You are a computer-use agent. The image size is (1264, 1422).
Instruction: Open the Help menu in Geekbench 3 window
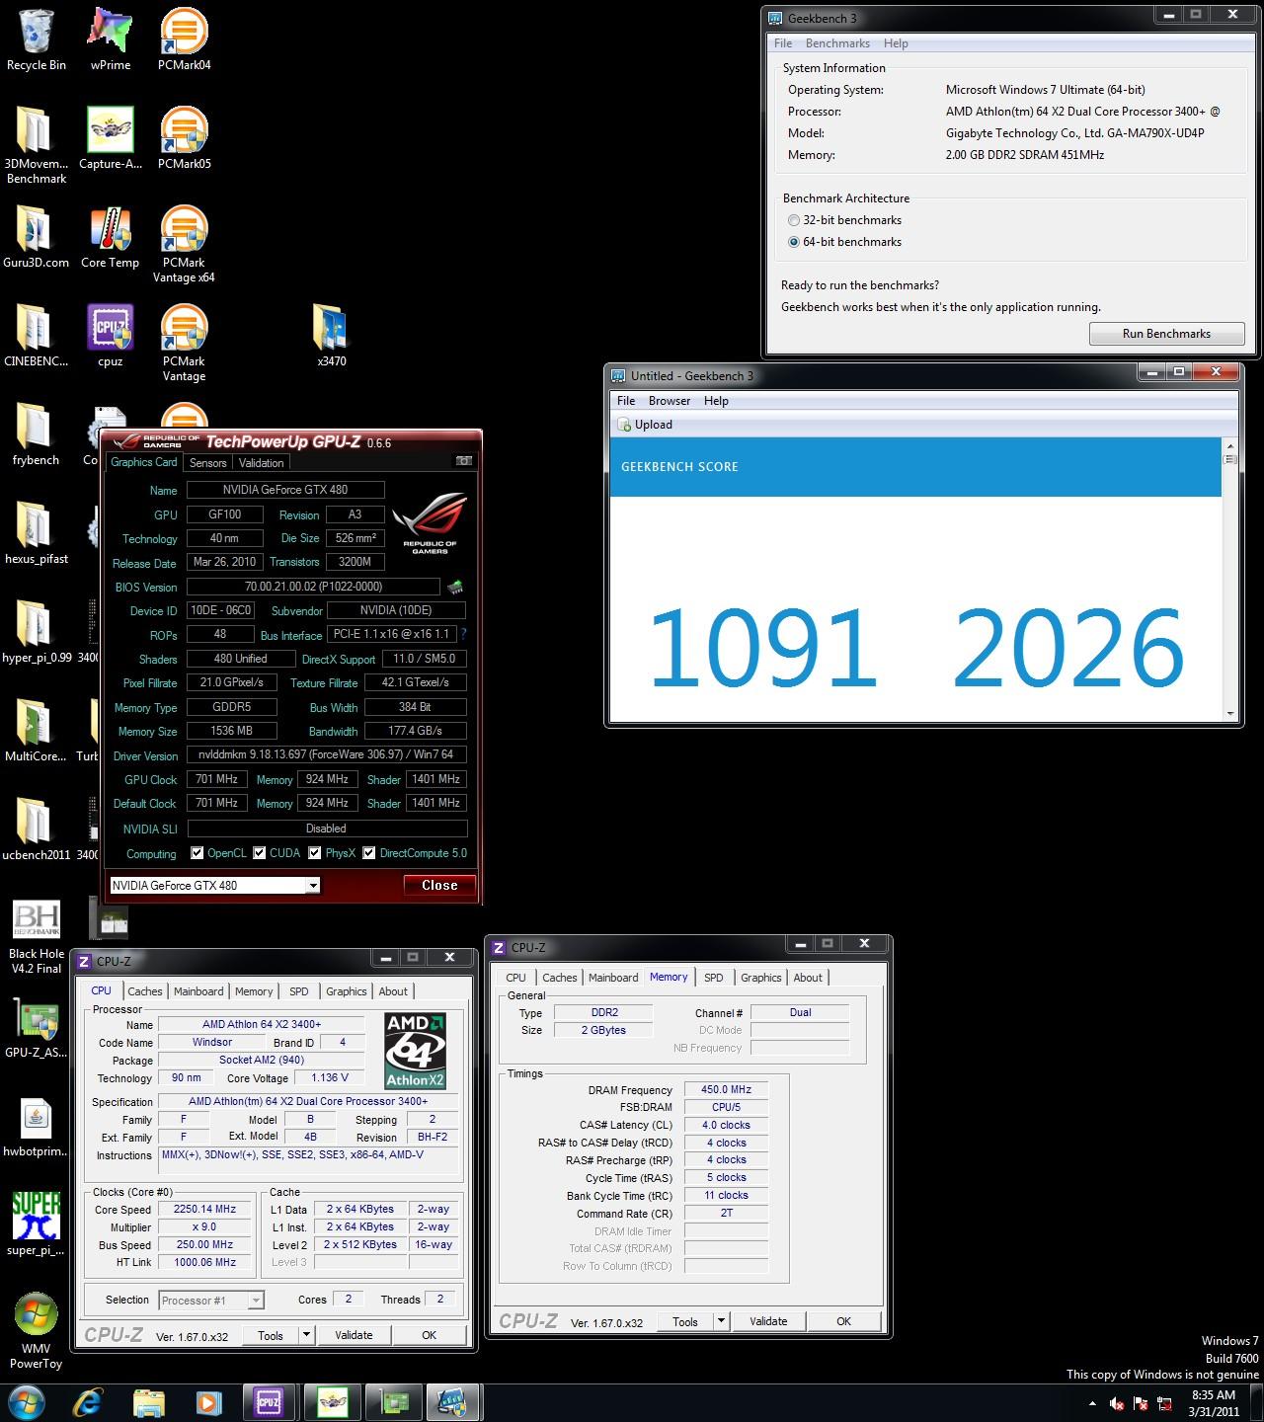click(896, 43)
